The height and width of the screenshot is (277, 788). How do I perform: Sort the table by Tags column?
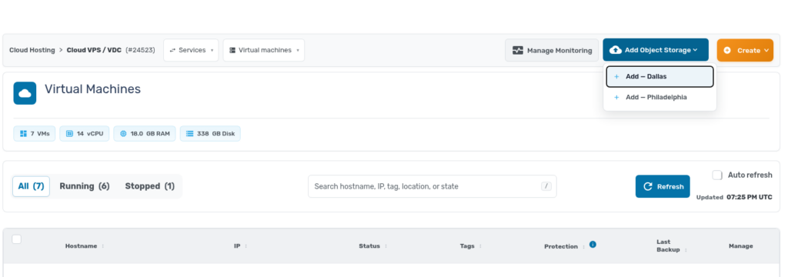pos(470,246)
